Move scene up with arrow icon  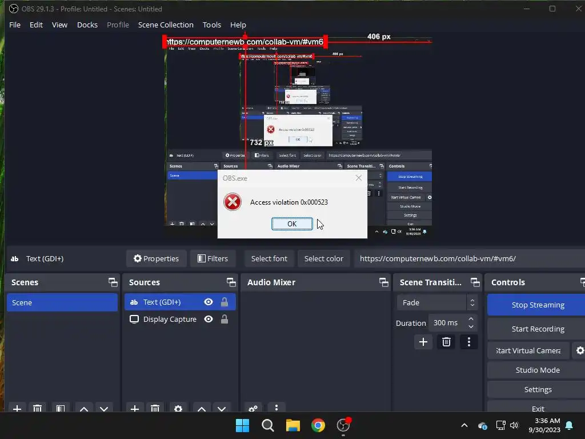pyautogui.click(x=84, y=408)
